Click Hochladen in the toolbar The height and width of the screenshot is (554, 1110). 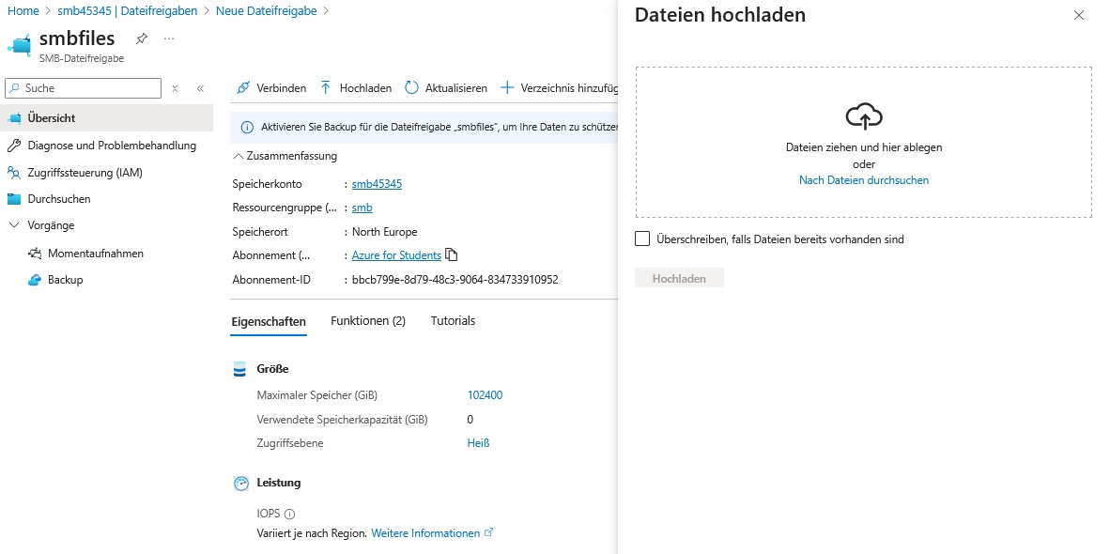[x=356, y=88]
